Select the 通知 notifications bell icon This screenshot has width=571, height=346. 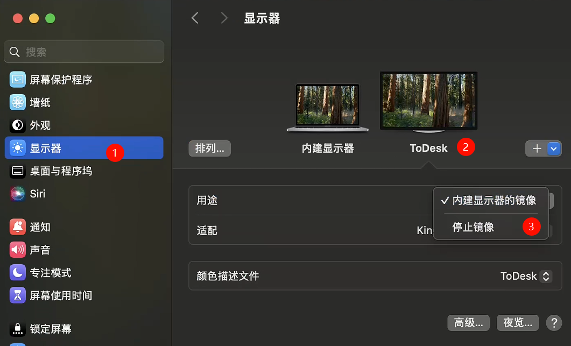(x=18, y=227)
